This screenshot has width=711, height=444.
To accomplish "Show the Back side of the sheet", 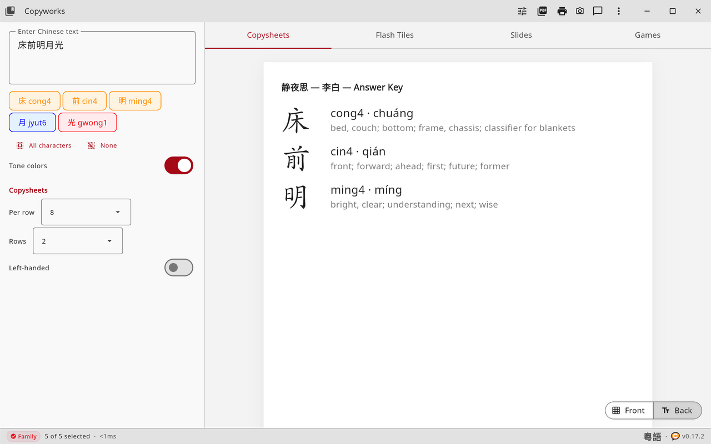I will [x=677, y=411].
